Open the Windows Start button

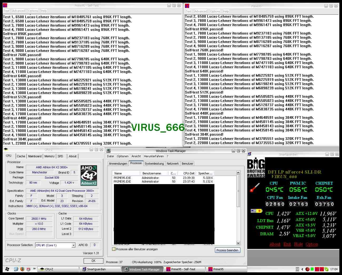click(x=7, y=269)
